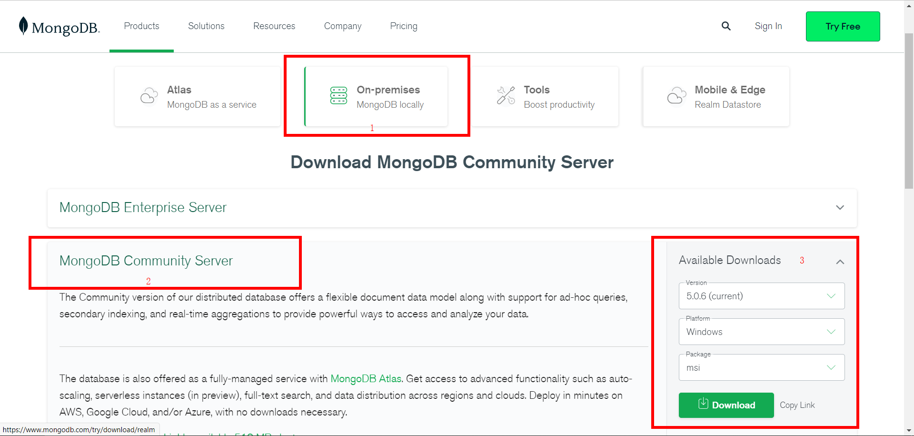Open the Solutions menu

pyautogui.click(x=206, y=26)
